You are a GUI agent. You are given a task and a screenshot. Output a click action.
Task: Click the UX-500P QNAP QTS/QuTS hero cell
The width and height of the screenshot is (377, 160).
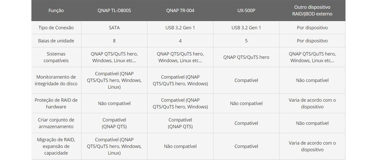click(246, 57)
